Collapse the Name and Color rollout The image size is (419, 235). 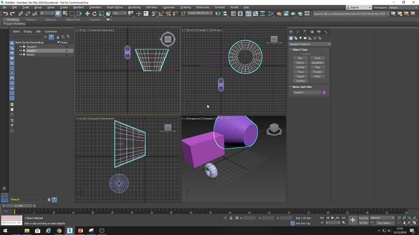coord(302,87)
